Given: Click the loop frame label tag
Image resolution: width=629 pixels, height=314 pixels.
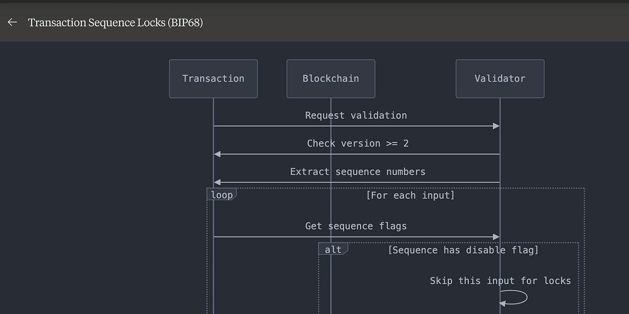Looking at the screenshot, I should point(221,194).
